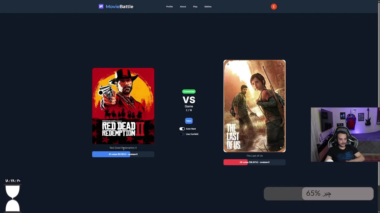Click the Connected status badge

click(189, 91)
